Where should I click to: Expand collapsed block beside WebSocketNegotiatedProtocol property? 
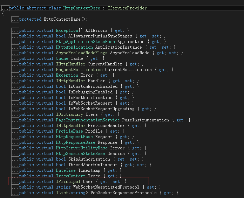(x=15, y=187)
